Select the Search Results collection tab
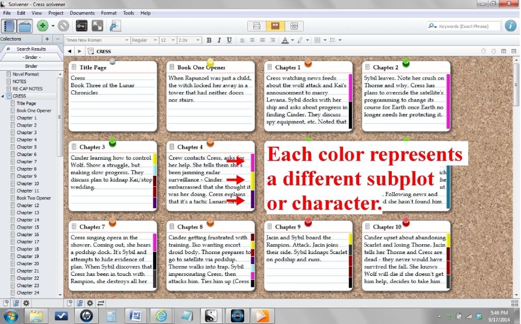This screenshot has height=324, width=521. coord(31,49)
